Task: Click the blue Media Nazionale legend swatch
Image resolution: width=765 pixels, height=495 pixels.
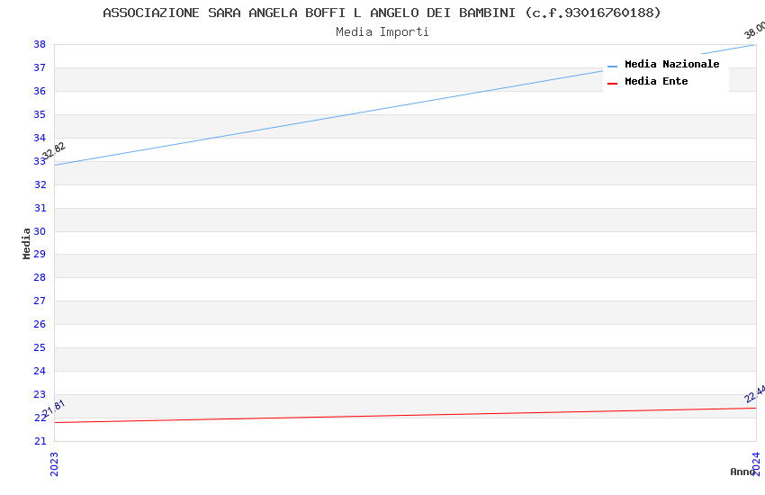Action: [612, 67]
